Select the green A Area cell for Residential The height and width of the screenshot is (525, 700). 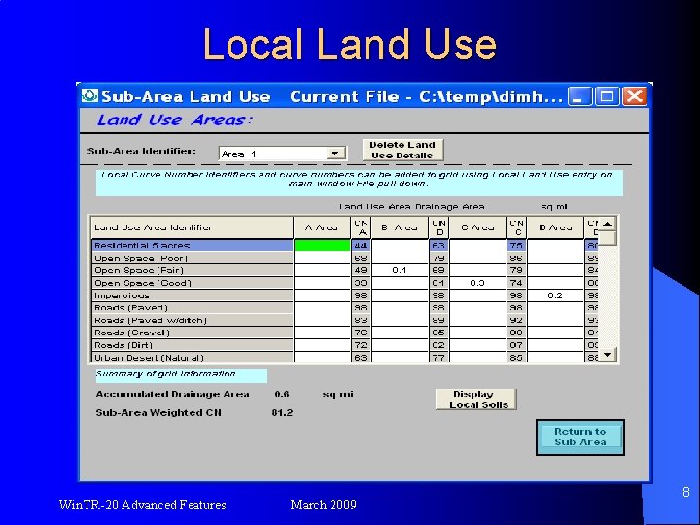pyautogui.click(x=322, y=245)
